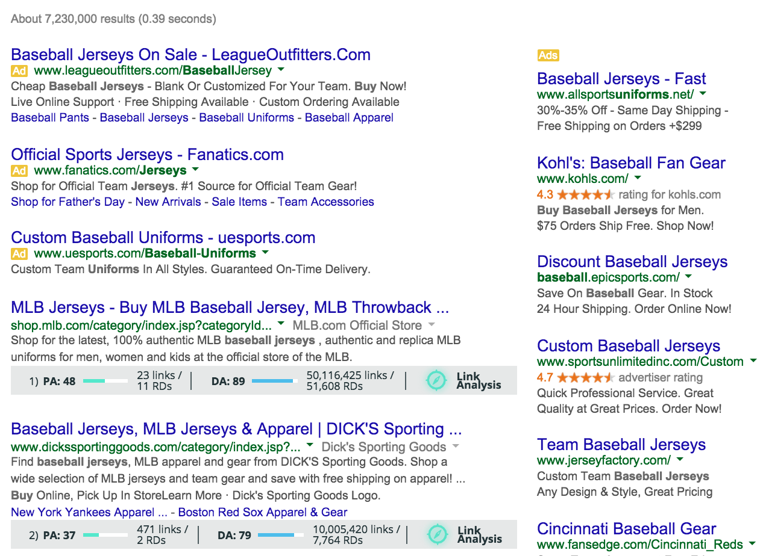Click Link Analysis compass icon for DICK'S result
Image resolution: width=763 pixels, height=556 pixels.
coord(438,534)
